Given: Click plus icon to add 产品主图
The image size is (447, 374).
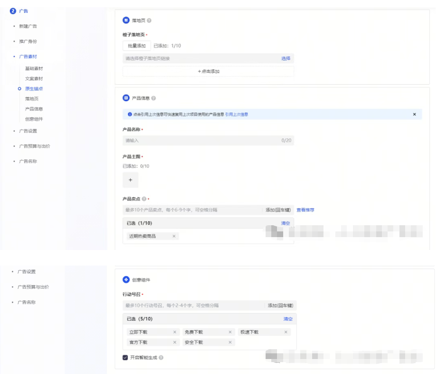Looking at the screenshot, I should pyautogui.click(x=130, y=180).
